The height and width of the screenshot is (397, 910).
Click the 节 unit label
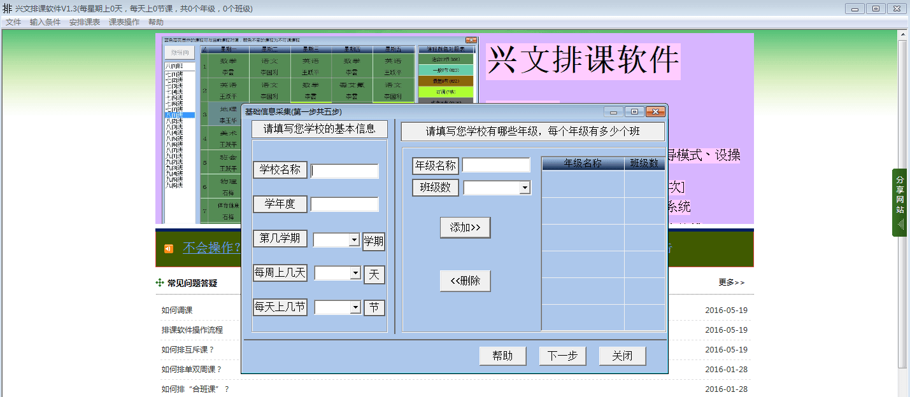[374, 308]
